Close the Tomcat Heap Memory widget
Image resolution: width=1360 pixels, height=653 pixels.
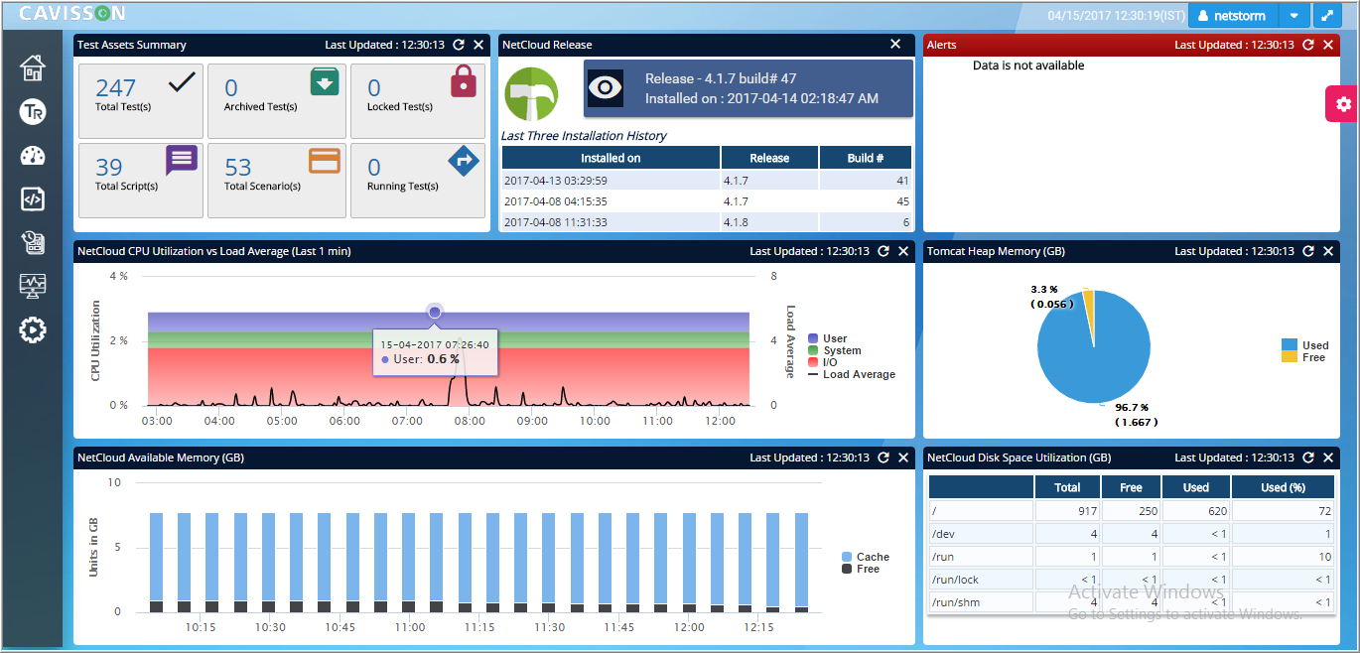1328,251
